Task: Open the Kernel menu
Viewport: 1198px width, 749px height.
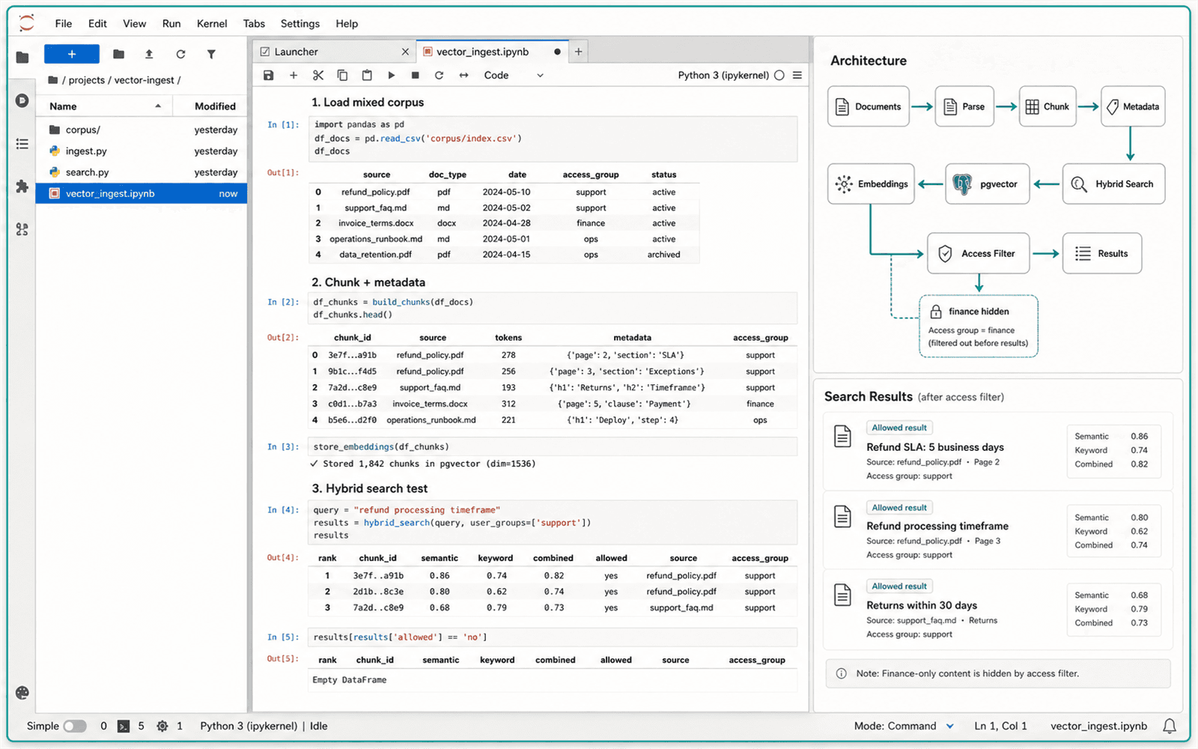Action: coord(212,23)
